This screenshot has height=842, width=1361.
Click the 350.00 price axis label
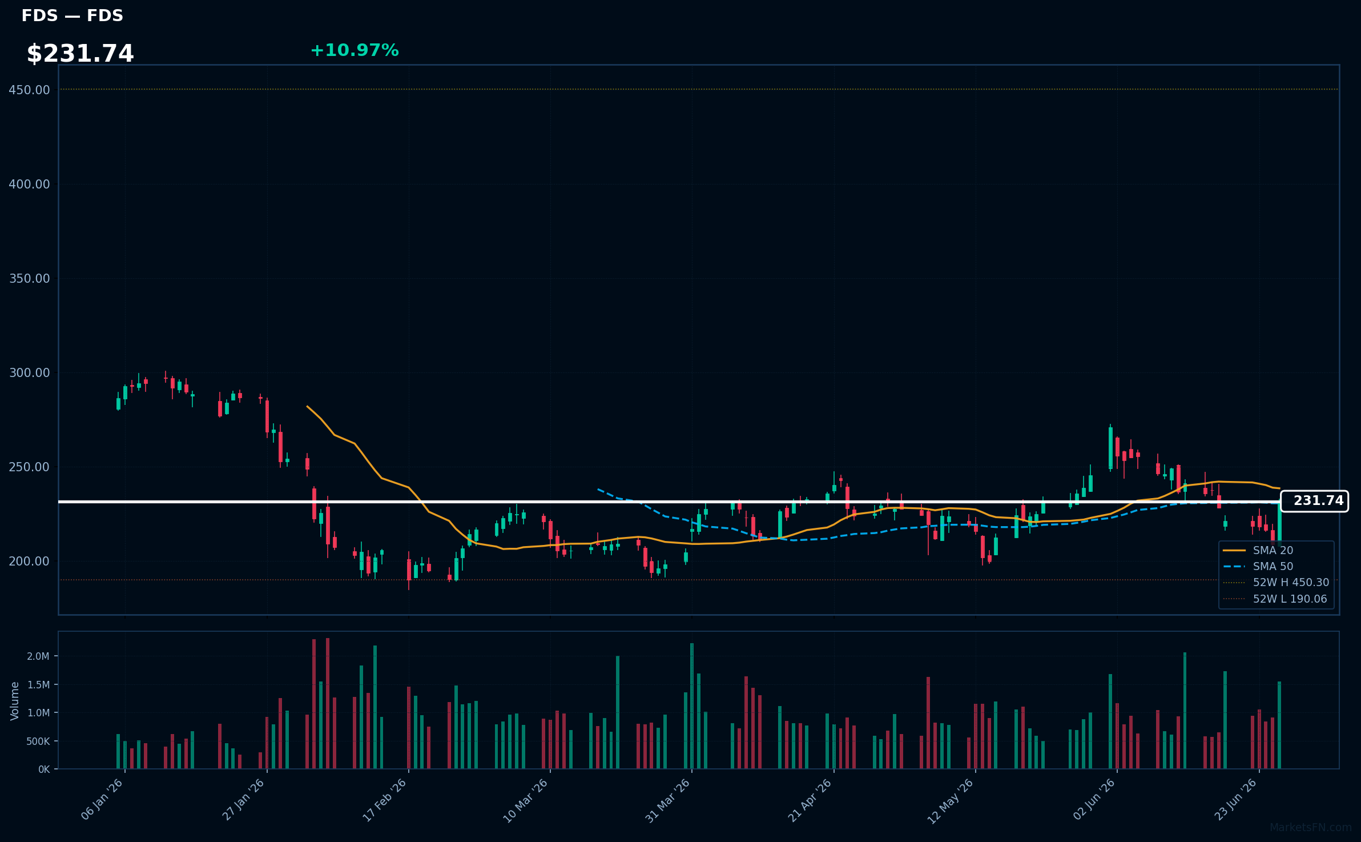coord(29,278)
